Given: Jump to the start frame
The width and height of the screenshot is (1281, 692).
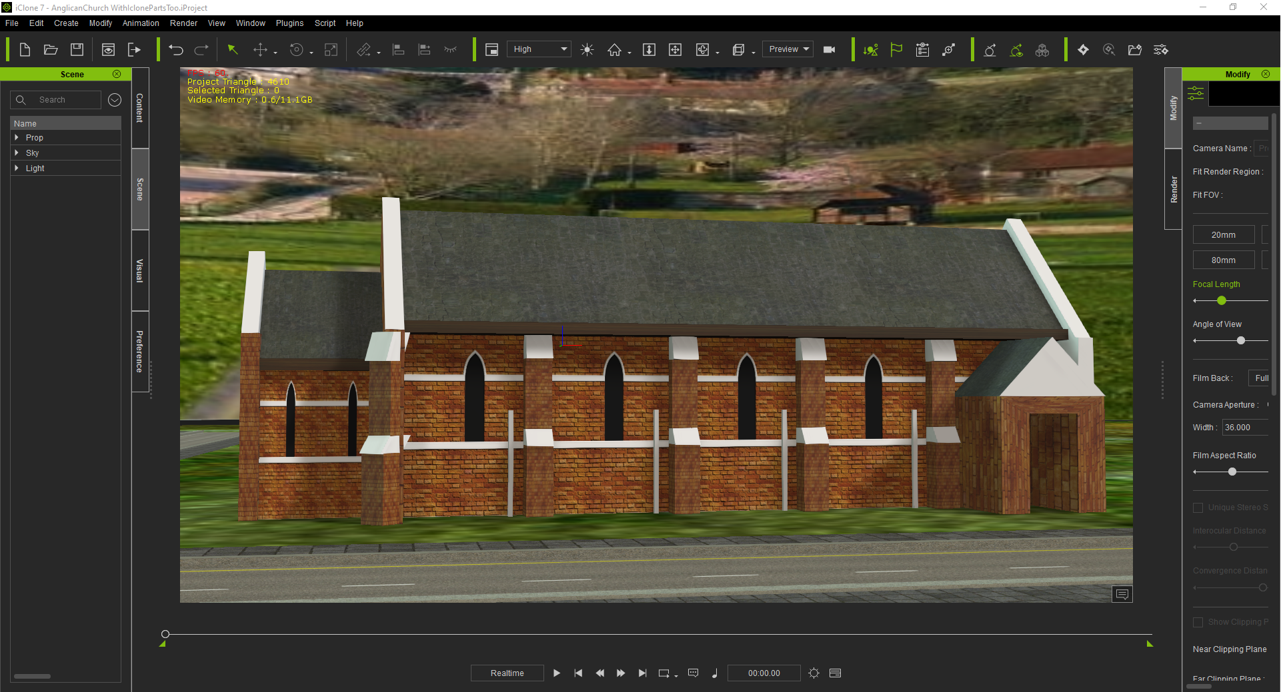Looking at the screenshot, I should pyautogui.click(x=578, y=673).
